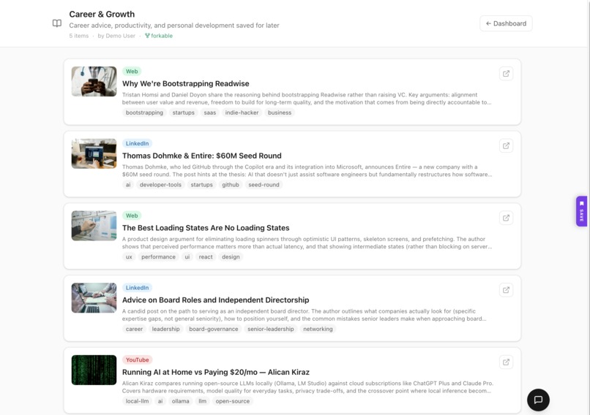Click the YouTube badge

pos(137,359)
